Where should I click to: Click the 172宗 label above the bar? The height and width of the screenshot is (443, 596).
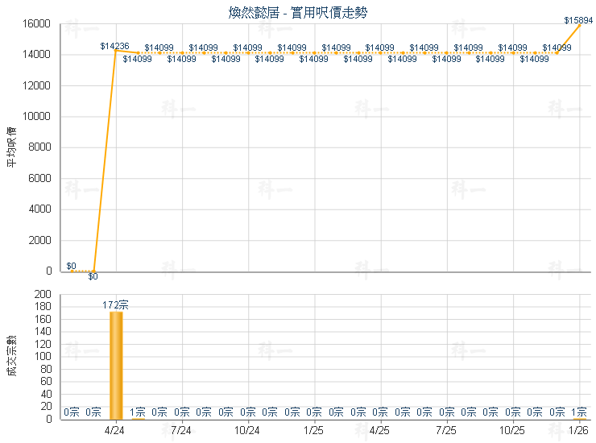116,305
